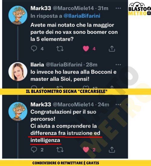Share Mark33's Congratulazioni tweet
Screen dimensions: 151x166
[x=112, y=150]
